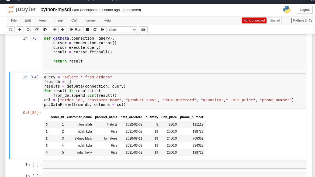Image resolution: width=315 pixels, height=177 pixels.
Task: Run the selected cell
Action: pyautogui.click(x=76, y=30)
